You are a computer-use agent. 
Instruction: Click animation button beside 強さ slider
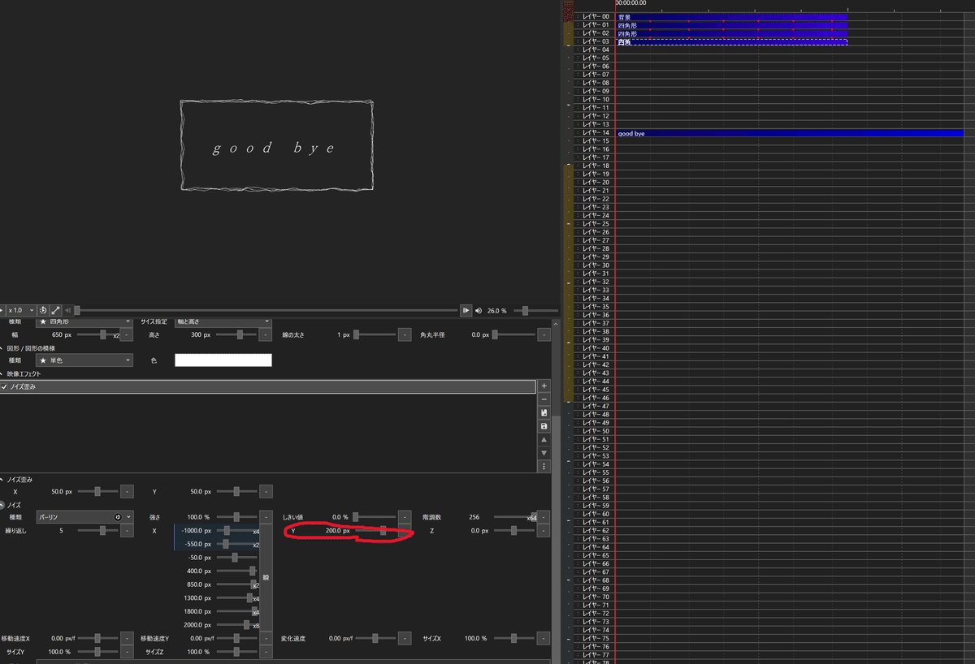266,517
